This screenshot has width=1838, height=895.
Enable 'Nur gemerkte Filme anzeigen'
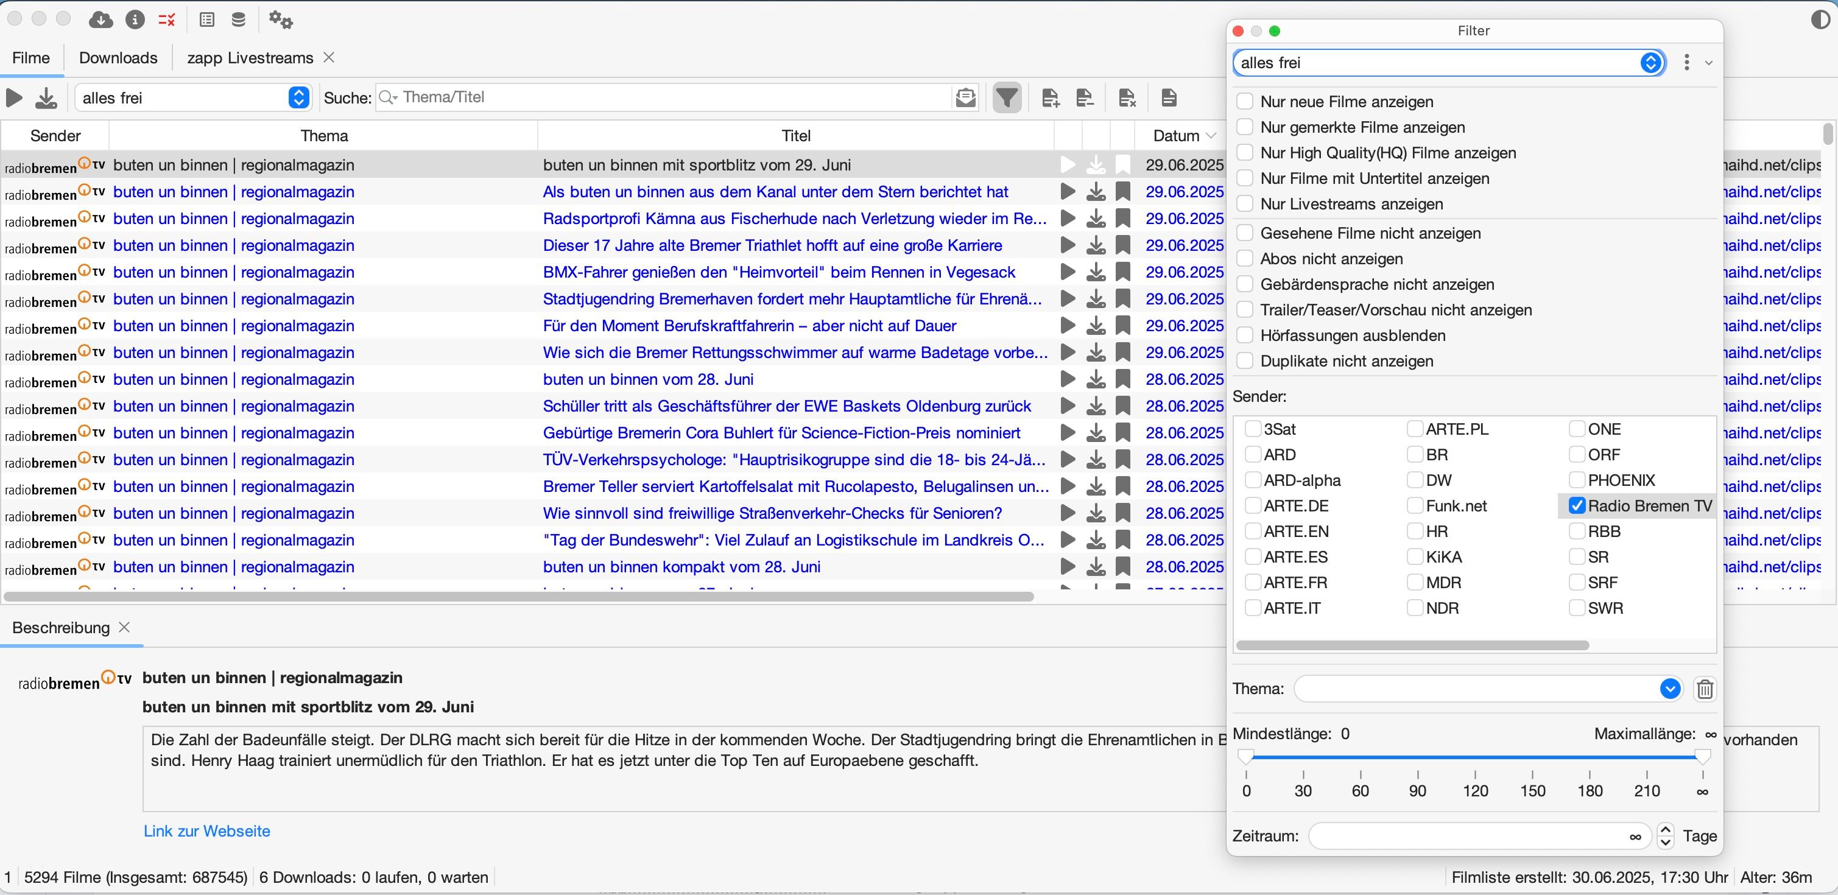(x=1244, y=127)
